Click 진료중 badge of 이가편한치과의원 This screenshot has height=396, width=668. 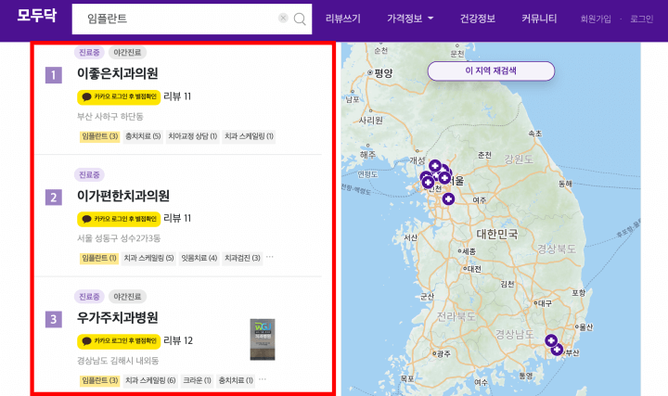click(89, 174)
